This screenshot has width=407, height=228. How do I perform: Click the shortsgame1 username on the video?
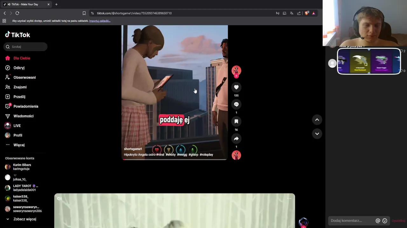click(133, 149)
